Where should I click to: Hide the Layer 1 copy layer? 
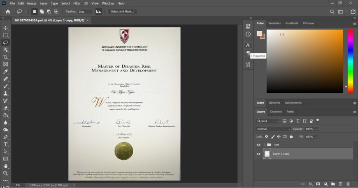point(258,154)
